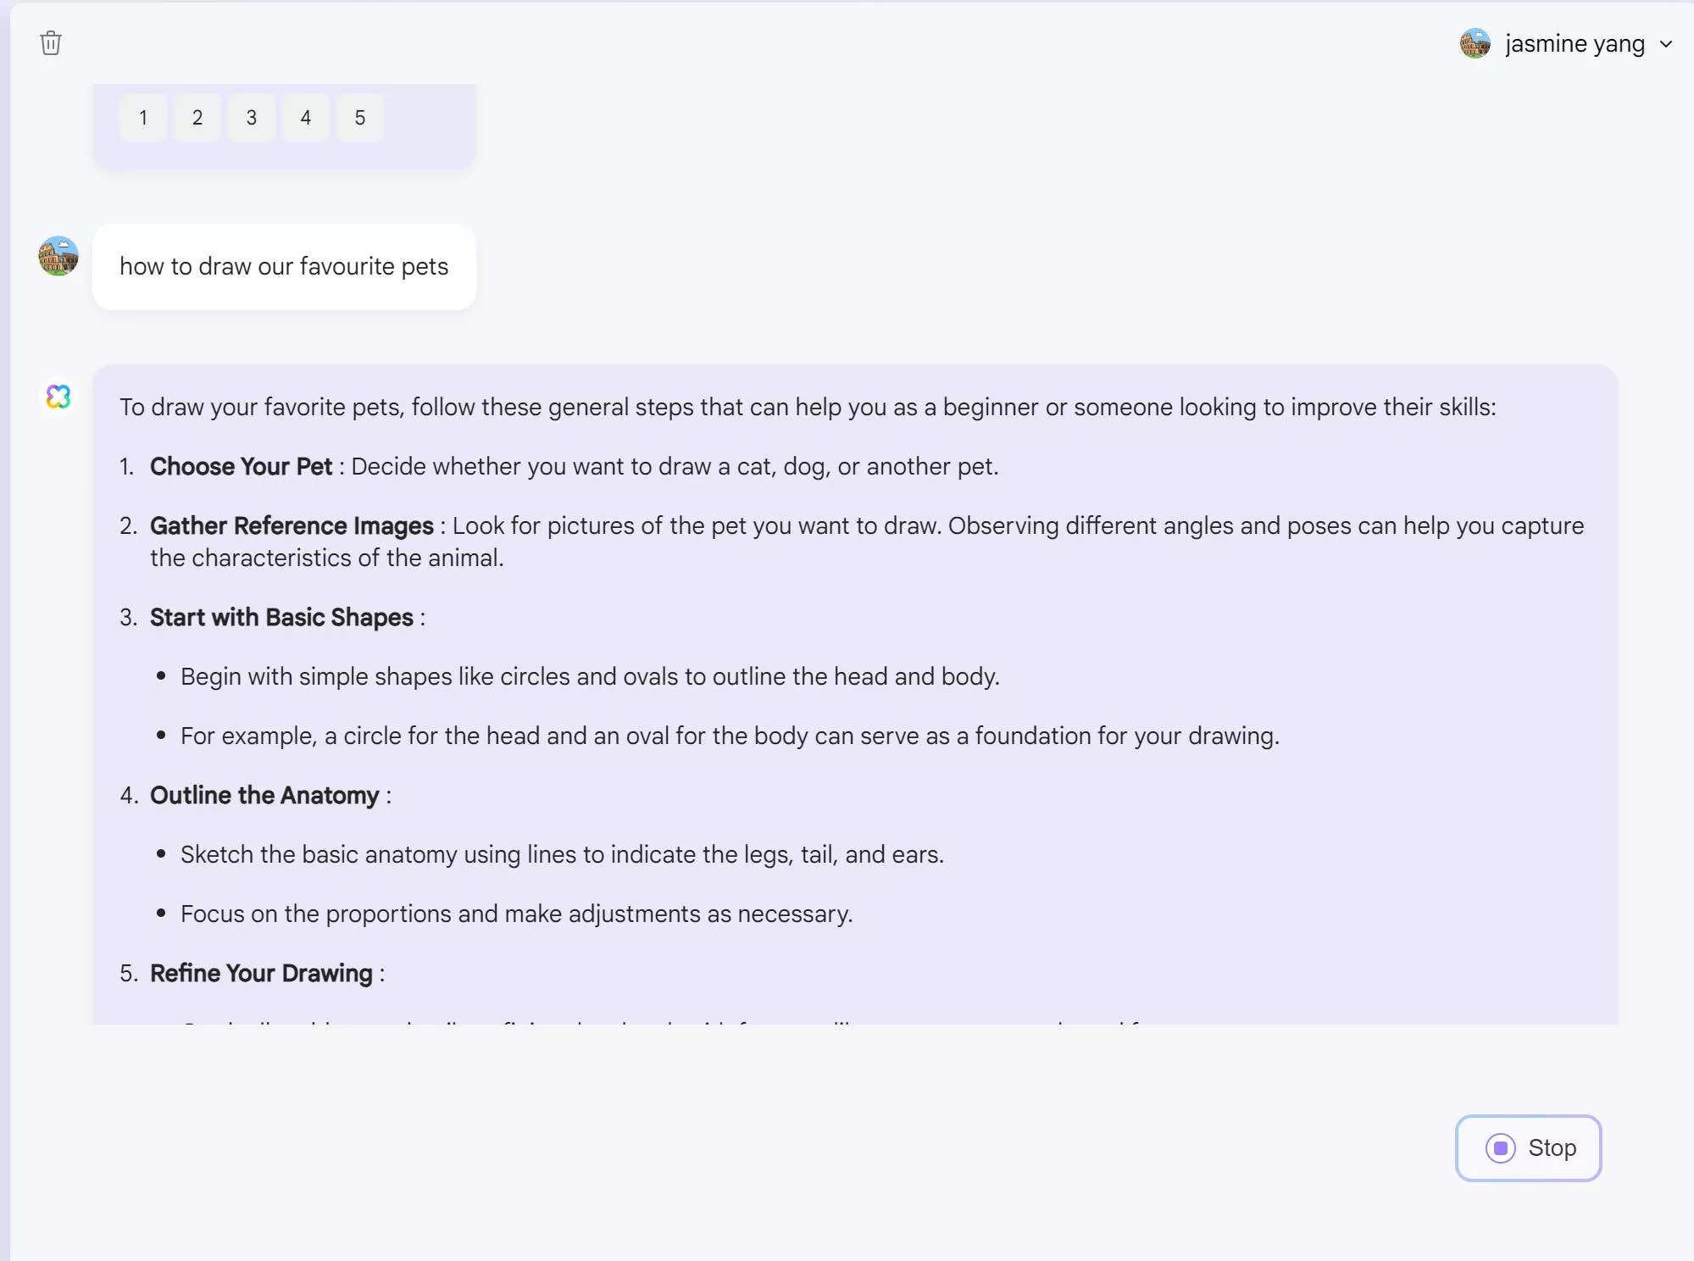Click the 'Start with Basic Shapes' heading
1694x1261 pixels.
[x=281, y=618]
